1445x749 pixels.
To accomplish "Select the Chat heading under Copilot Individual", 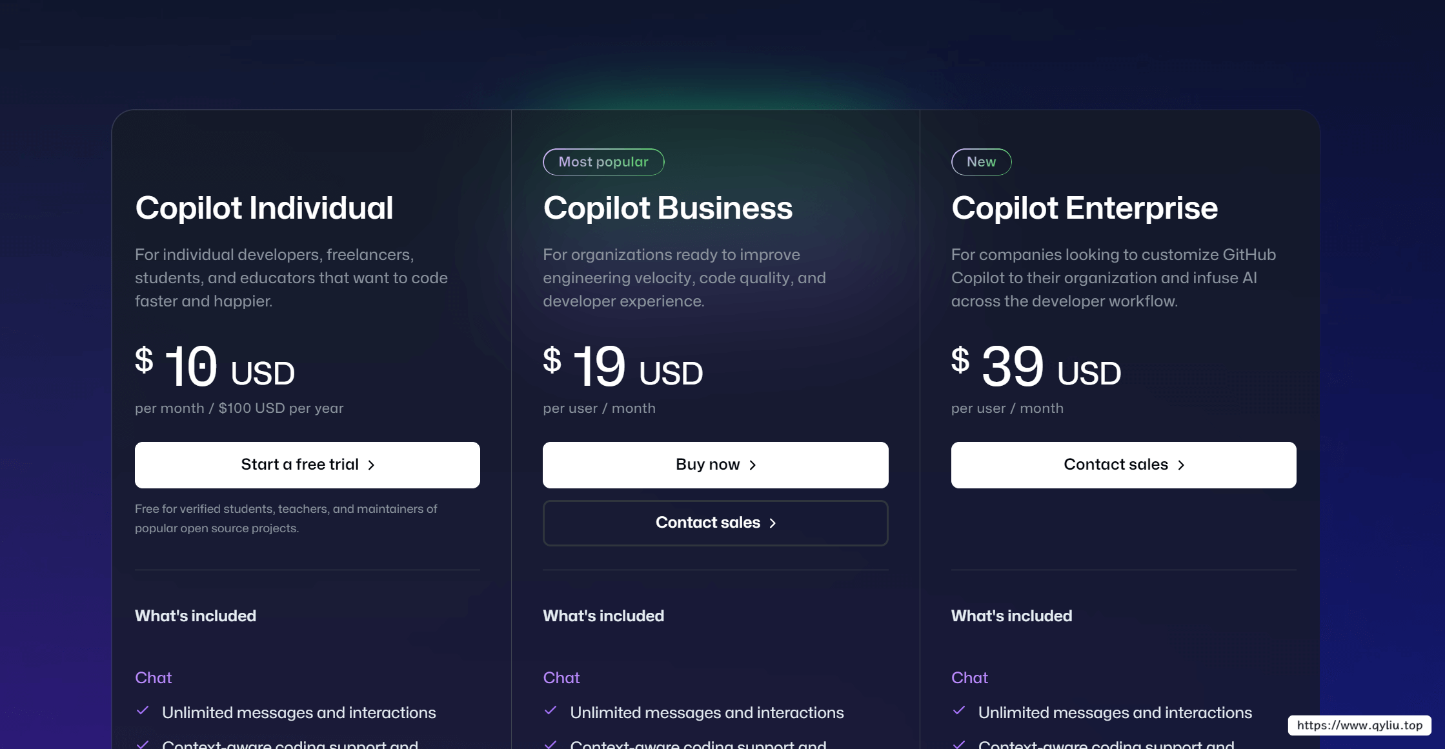I will [154, 677].
